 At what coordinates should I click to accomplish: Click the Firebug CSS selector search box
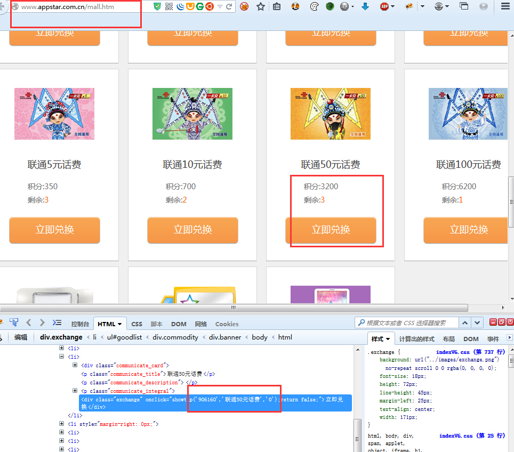406,323
